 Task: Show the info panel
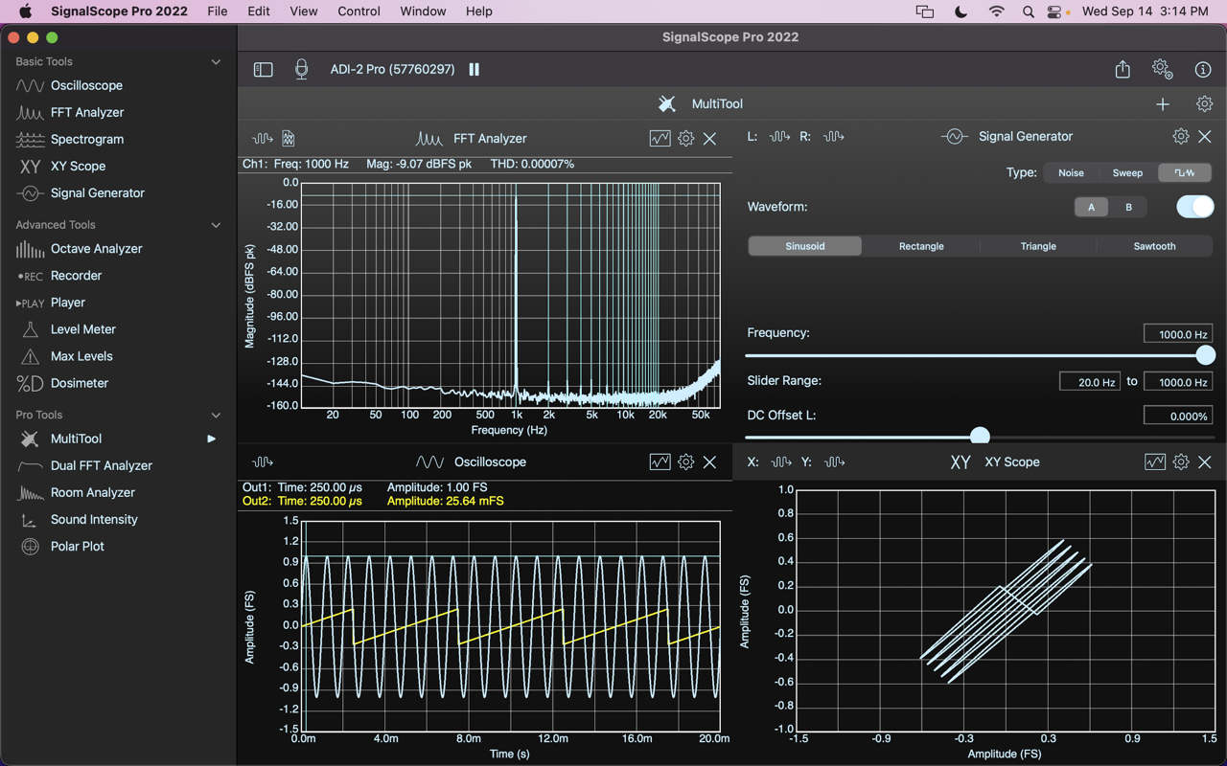pos(1203,69)
